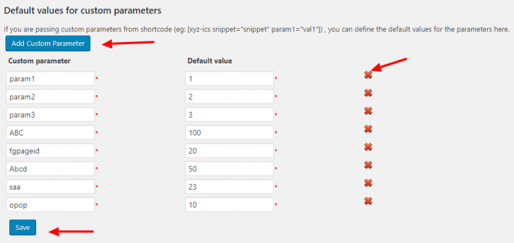Edit the default value field showing 23
Image resolution: width=514 pixels, height=243 pixels.
click(230, 186)
